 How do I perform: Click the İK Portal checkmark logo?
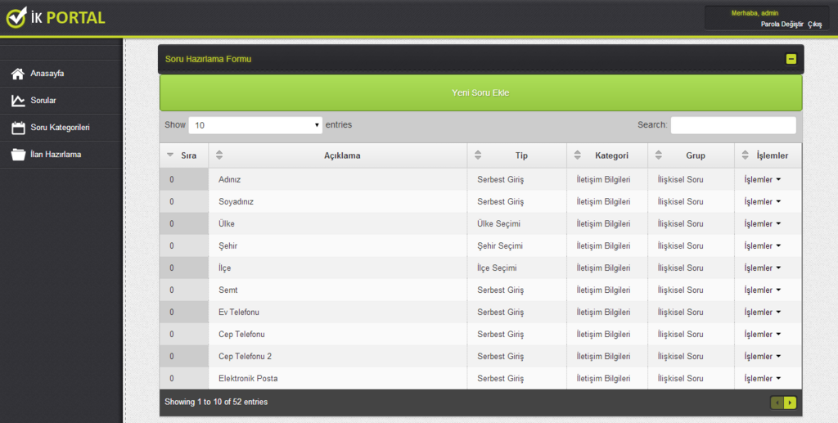coord(16,17)
